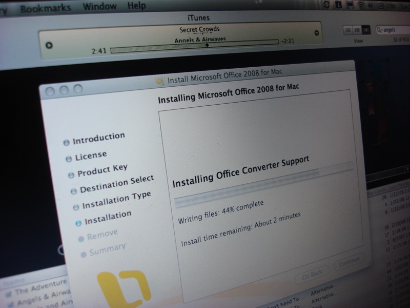Click Installing Office Converter Support heading

tap(240, 172)
